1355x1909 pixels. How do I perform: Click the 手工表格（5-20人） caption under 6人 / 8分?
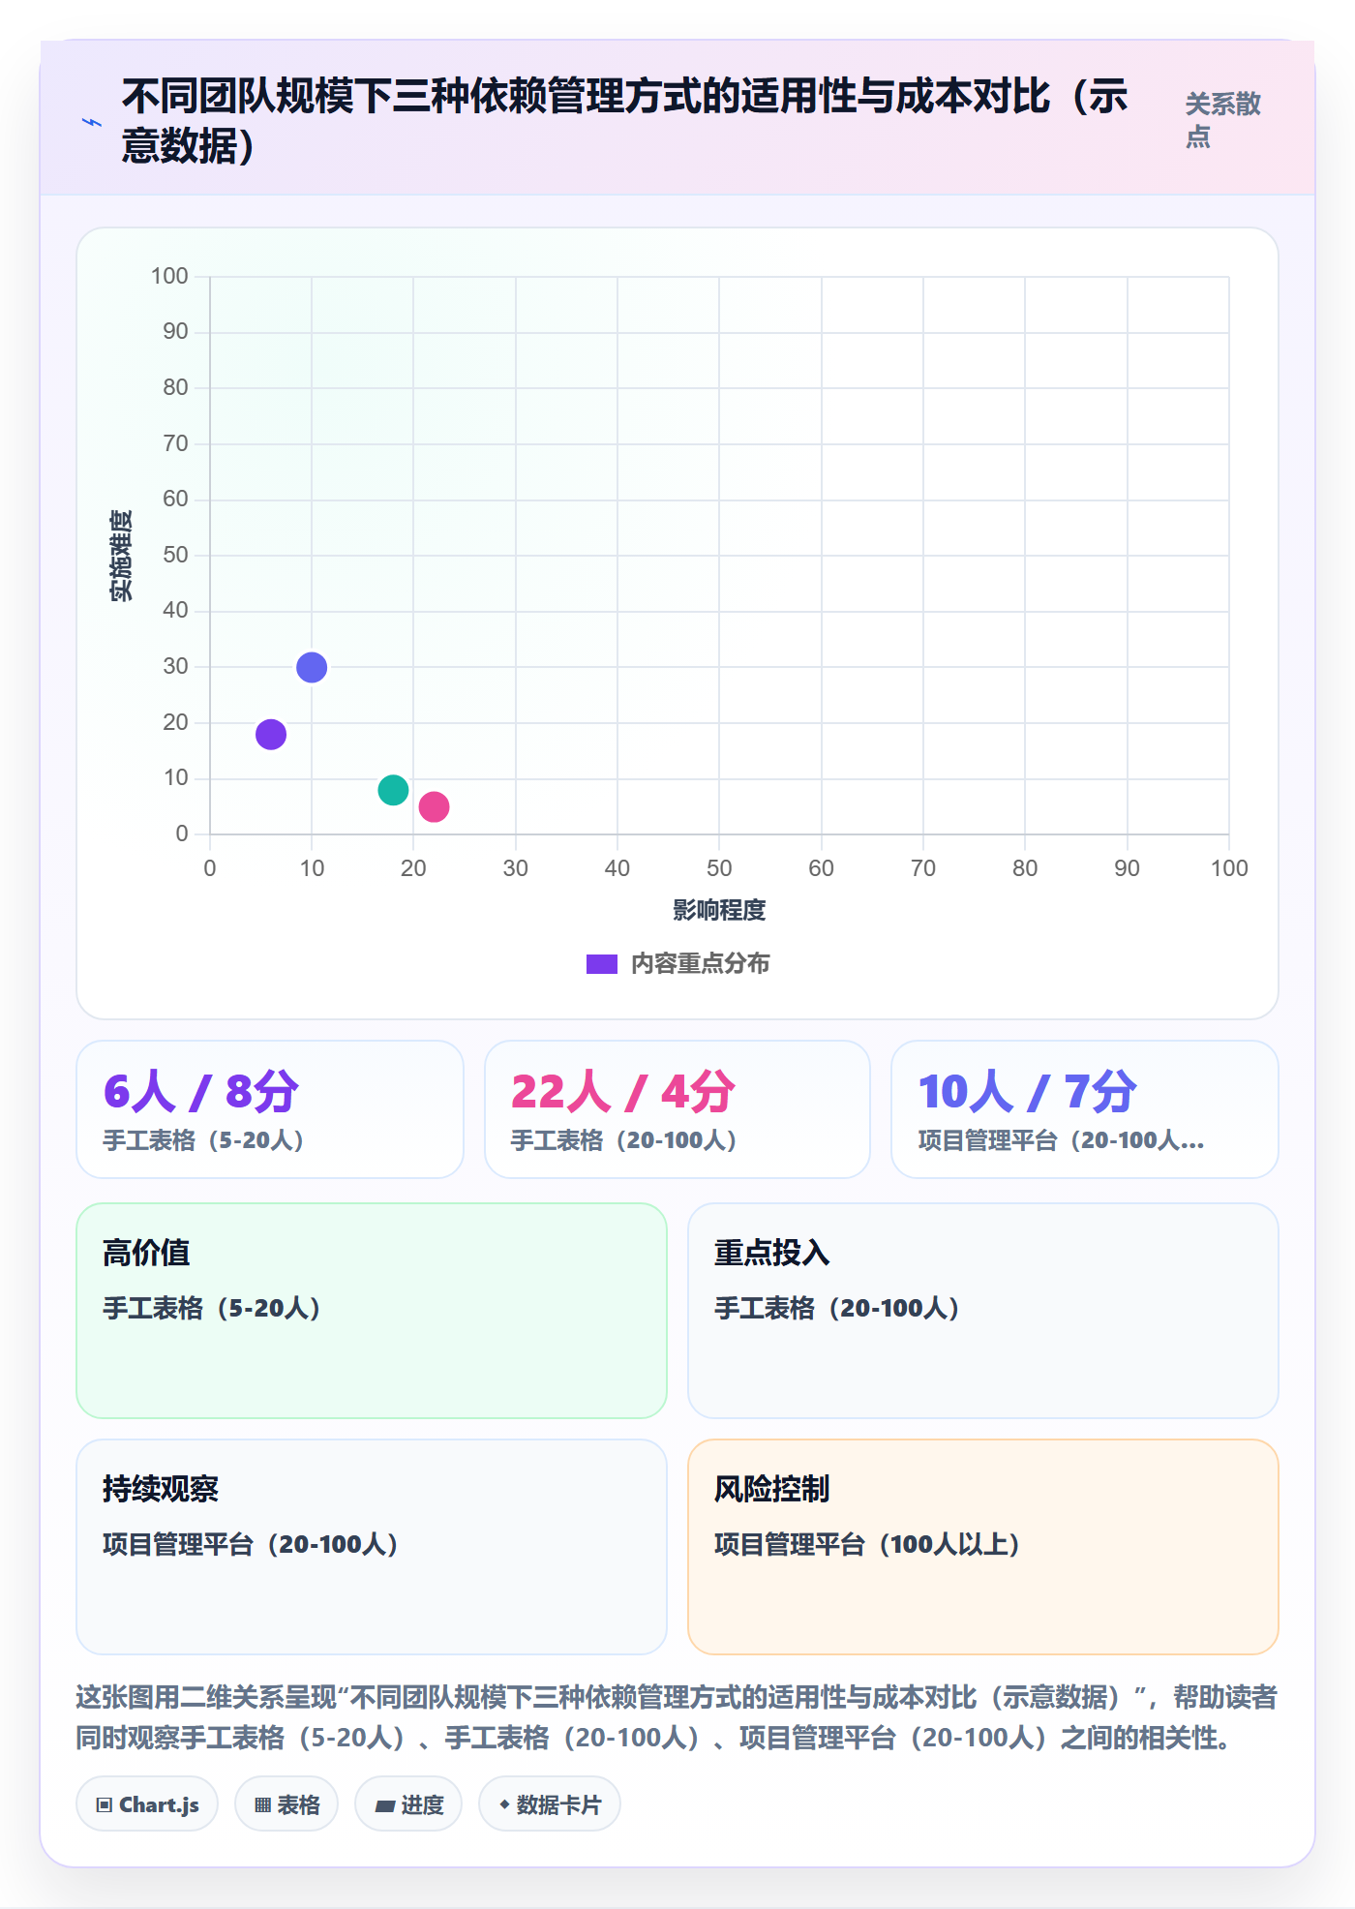[x=204, y=1140]
